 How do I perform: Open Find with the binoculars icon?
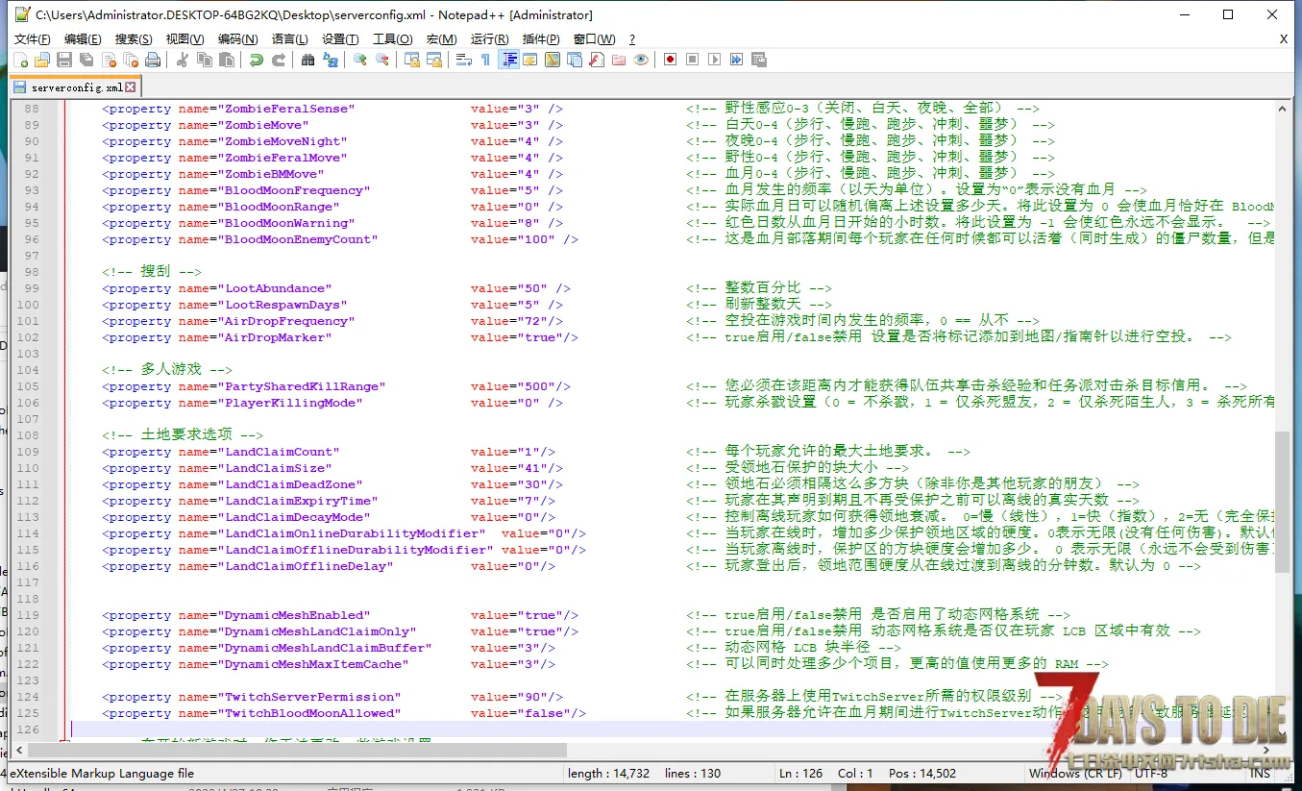coord(307,60)
